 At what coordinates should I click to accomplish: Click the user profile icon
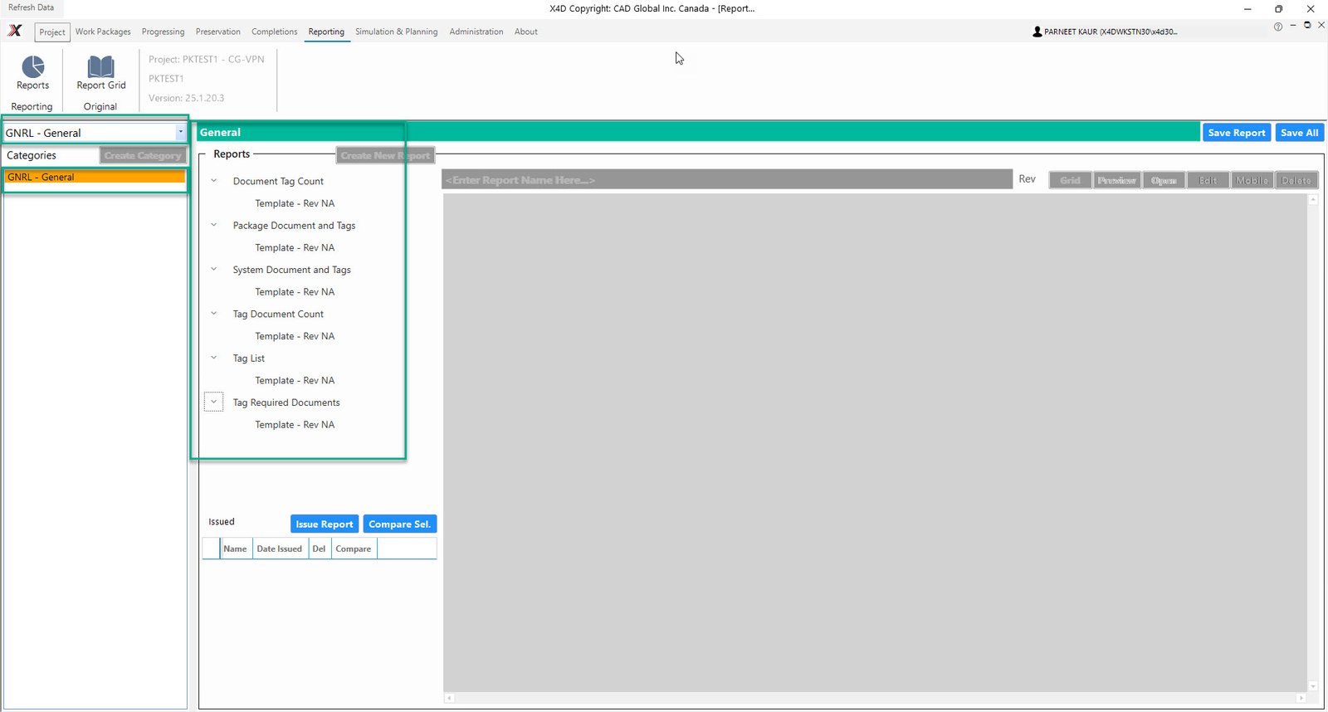[1037, 32]
